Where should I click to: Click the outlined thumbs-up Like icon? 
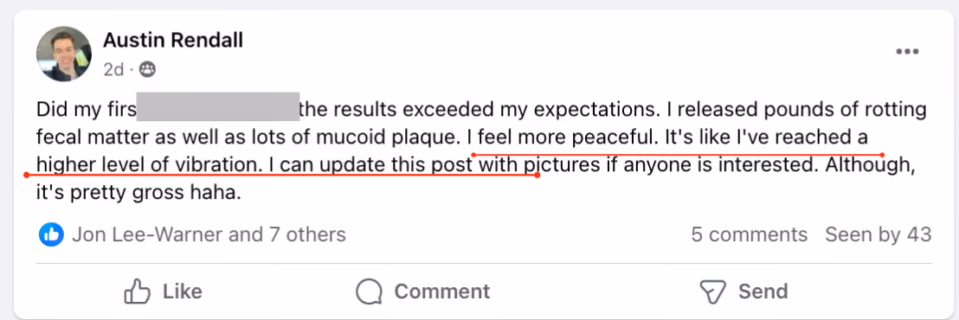[137, 291]
